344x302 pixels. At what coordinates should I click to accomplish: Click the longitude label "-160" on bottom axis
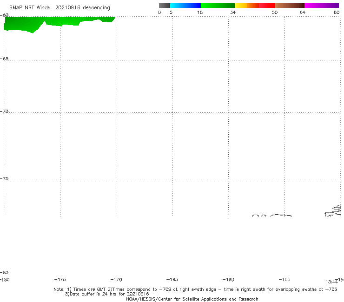[x=228, y=280]
